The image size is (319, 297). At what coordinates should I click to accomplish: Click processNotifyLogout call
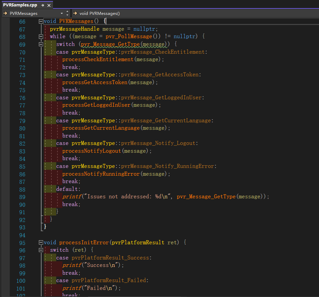coord(91,151)
